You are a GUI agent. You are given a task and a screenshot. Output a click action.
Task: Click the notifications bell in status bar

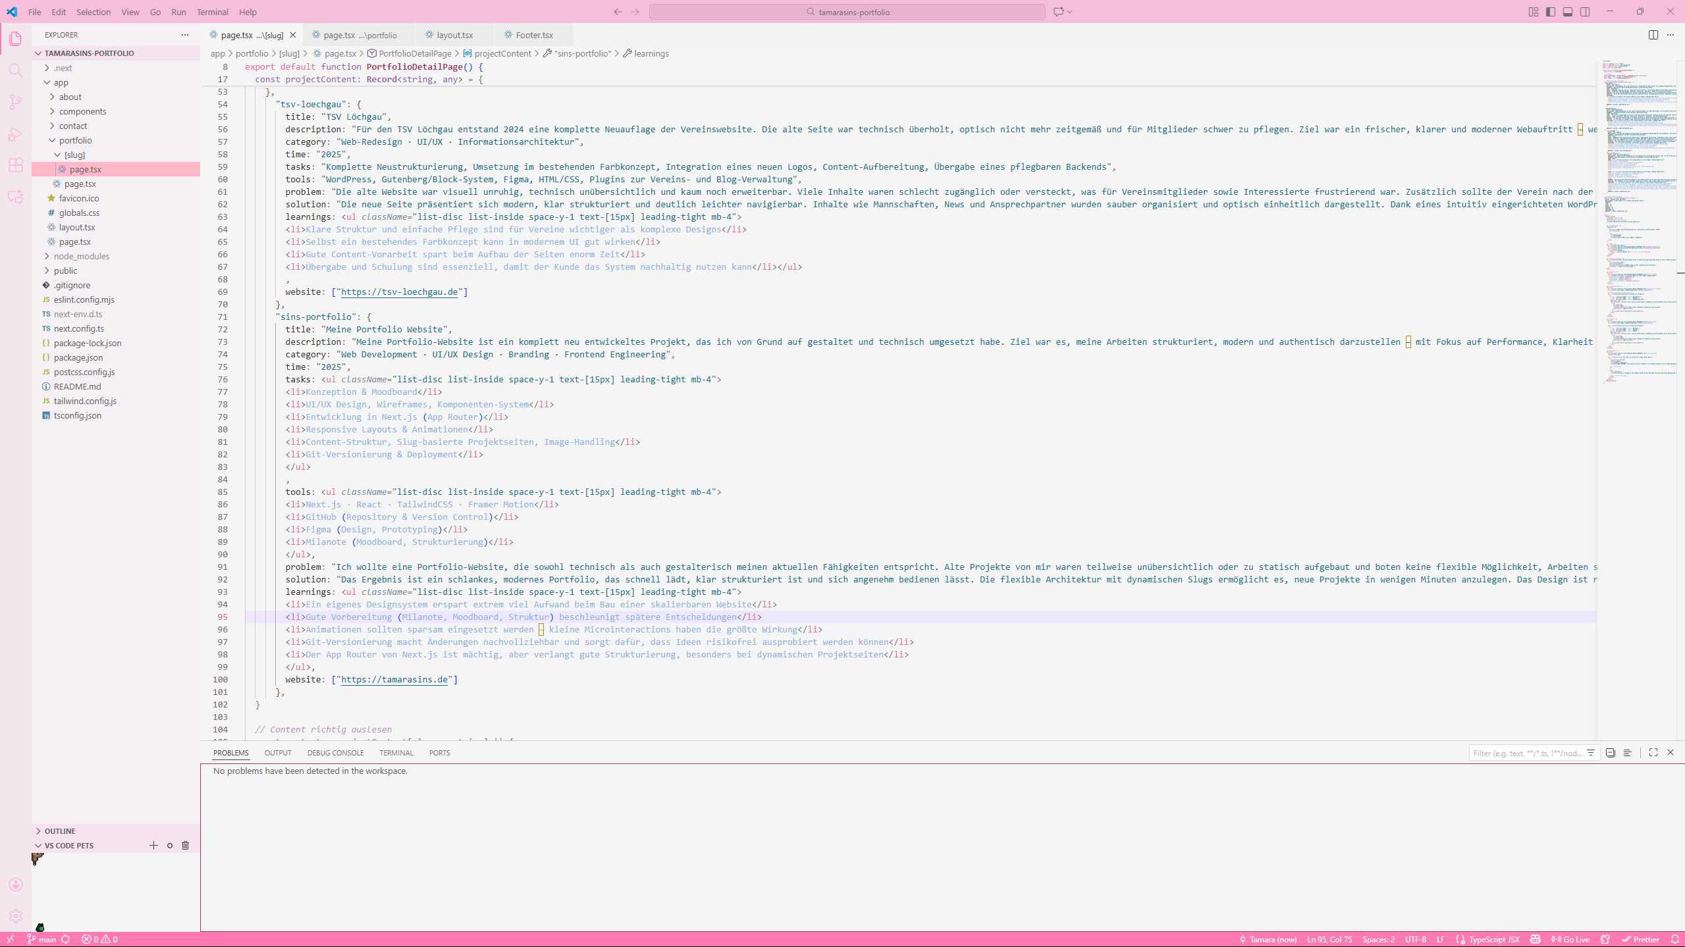point(1674,939)
